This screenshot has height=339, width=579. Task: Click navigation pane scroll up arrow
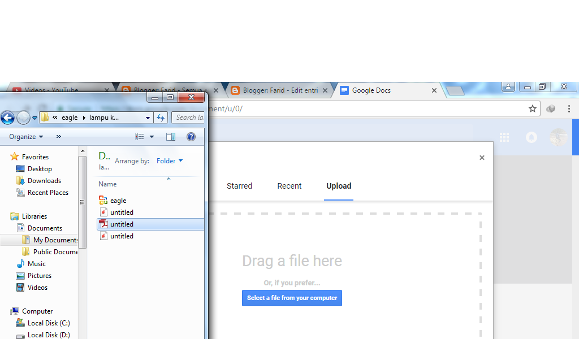coord(83,151)
